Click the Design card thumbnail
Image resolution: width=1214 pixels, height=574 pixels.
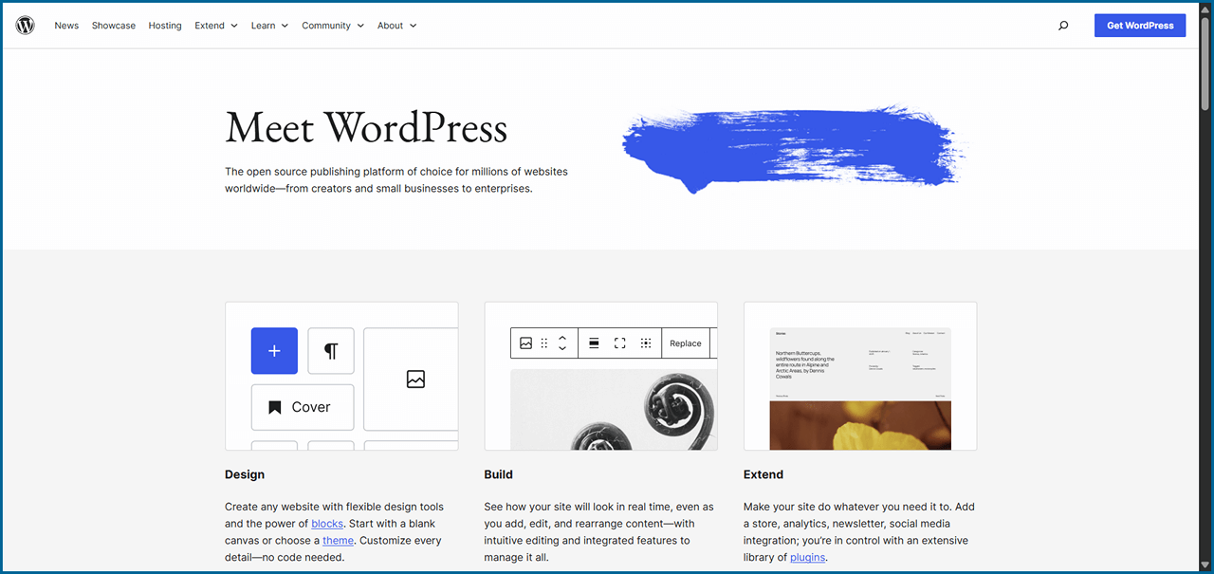coord(341,376)
